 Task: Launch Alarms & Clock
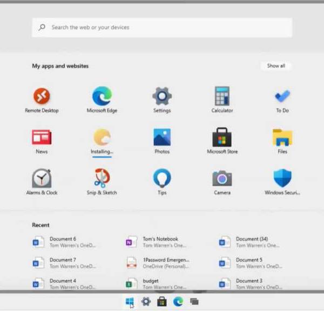click(x=42, y=179)
